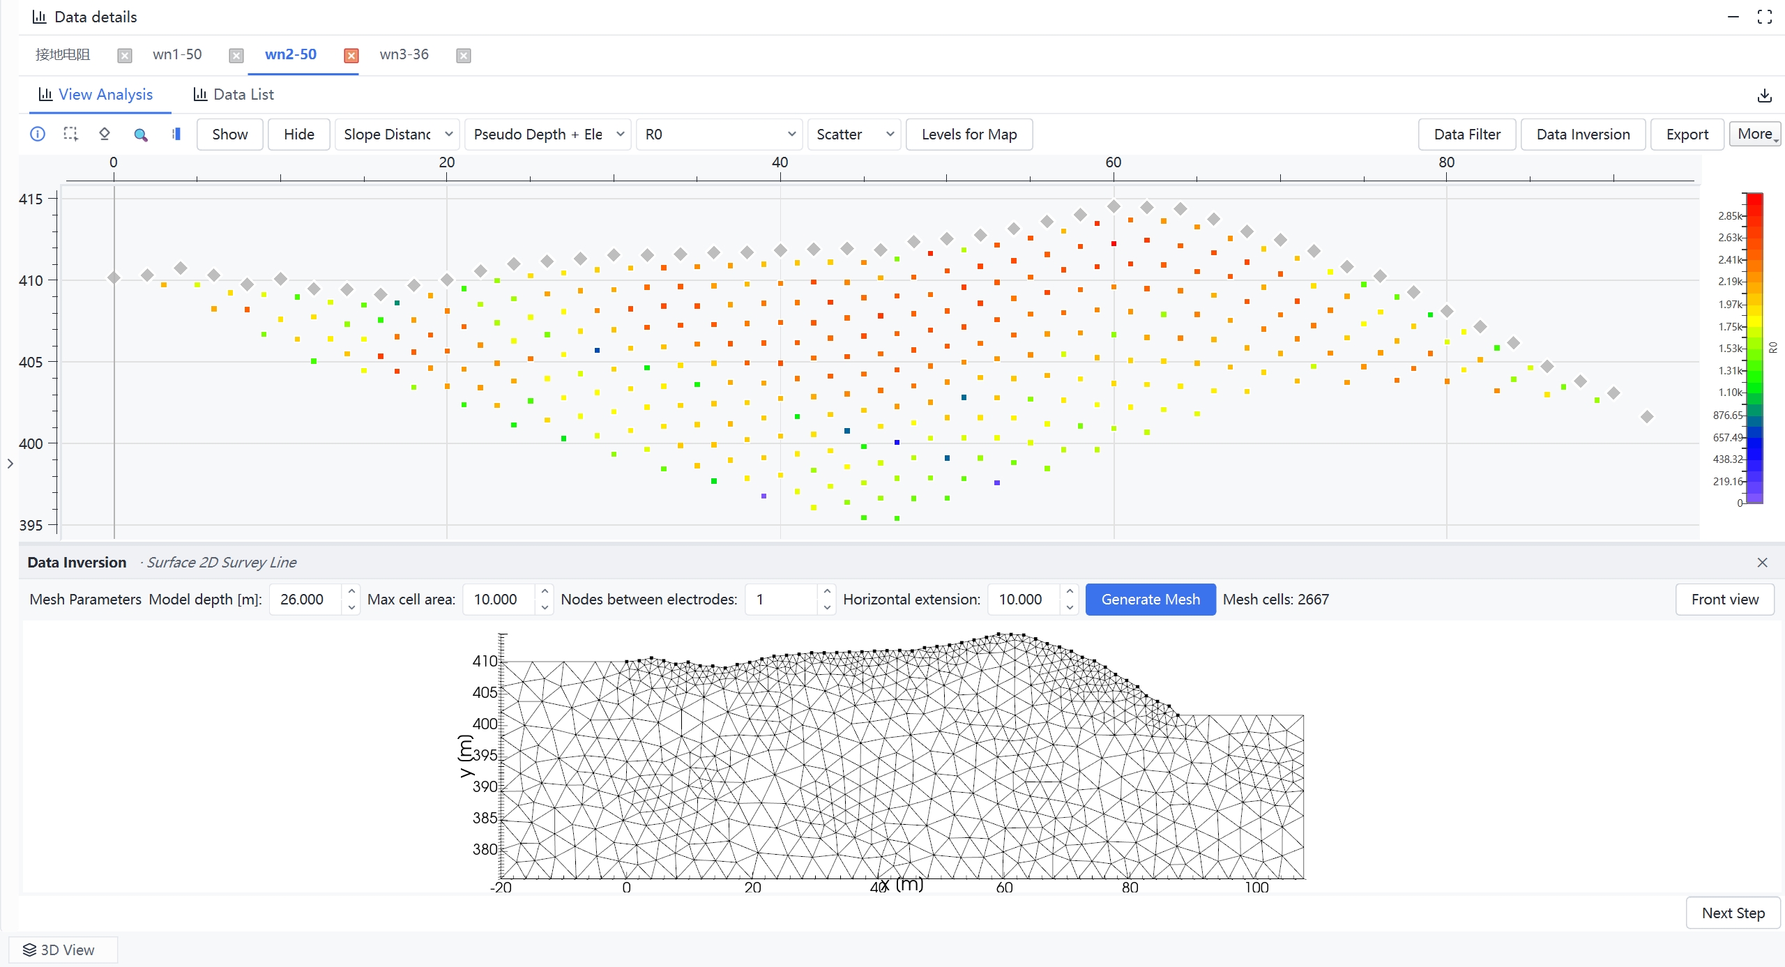Screen dimensions: 1785x967
Task: Click Levels for Map button
Action: pyautogui.click(x=969, y=134)
